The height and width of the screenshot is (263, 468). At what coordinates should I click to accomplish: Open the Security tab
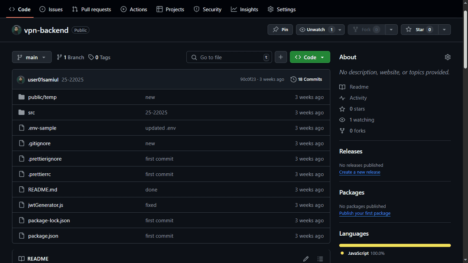(208, 9)
